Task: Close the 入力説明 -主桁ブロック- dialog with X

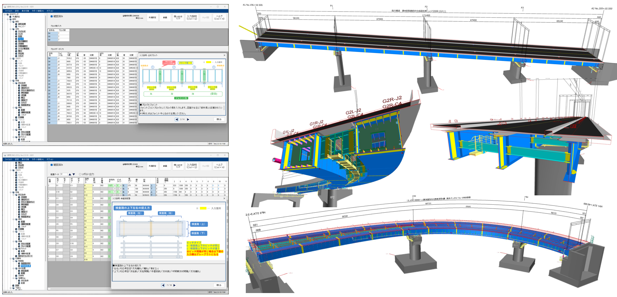Action: (x=224, y=56)
